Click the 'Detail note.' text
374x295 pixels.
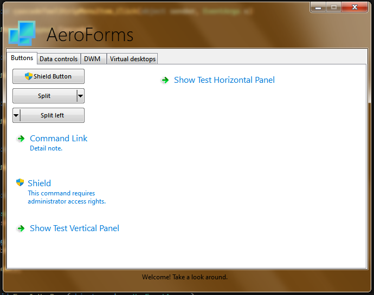coord(46,148)
